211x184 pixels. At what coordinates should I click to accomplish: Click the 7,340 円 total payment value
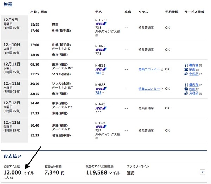pos(55,172)
